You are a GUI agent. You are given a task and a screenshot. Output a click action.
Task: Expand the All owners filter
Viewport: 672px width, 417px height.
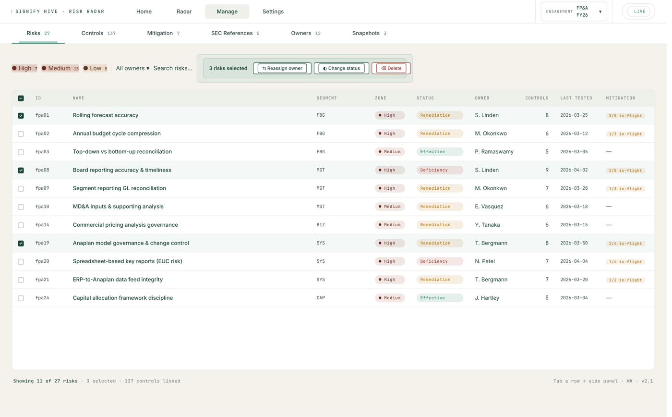click(x=133, y=68)
